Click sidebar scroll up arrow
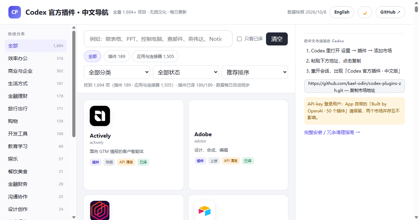 pyautogui.click(x=74, y=27)
